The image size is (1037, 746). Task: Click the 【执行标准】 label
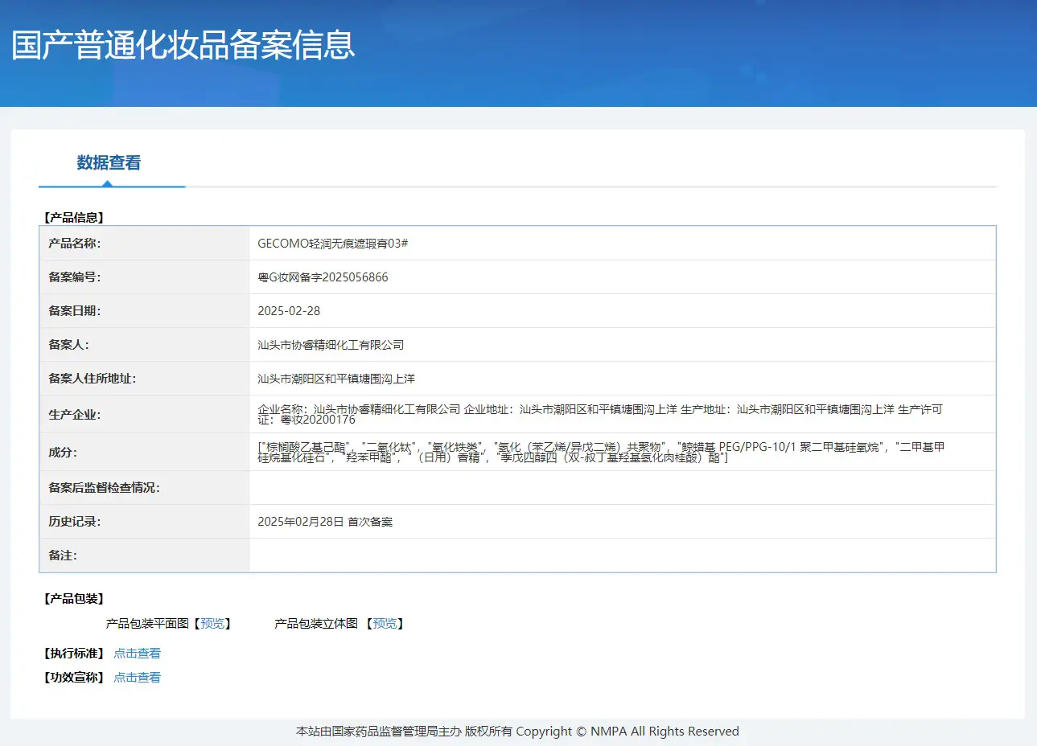coord(74,654)
